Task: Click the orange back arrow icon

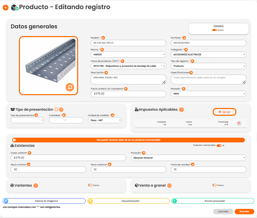Action: 5,7
